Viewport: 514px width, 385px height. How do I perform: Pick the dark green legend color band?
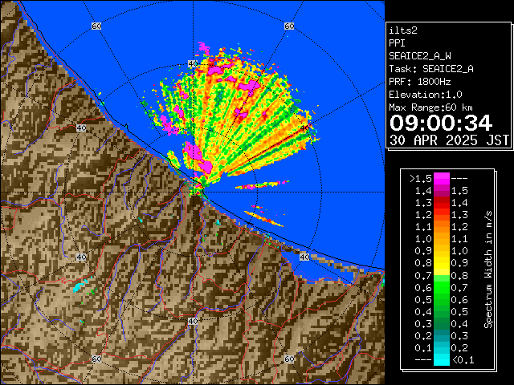(x=442, y=323)
